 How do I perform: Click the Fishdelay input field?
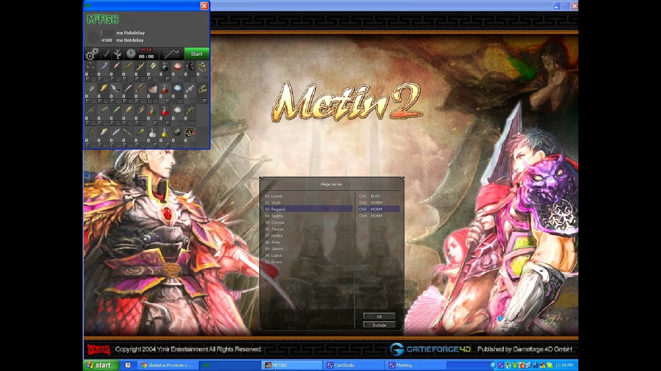point(106,32)
